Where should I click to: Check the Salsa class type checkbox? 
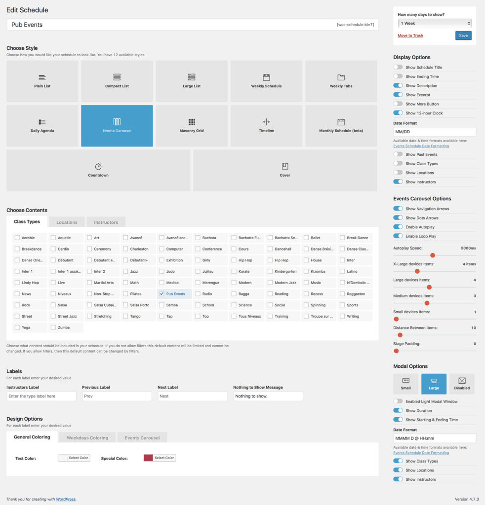click(53, 305)
